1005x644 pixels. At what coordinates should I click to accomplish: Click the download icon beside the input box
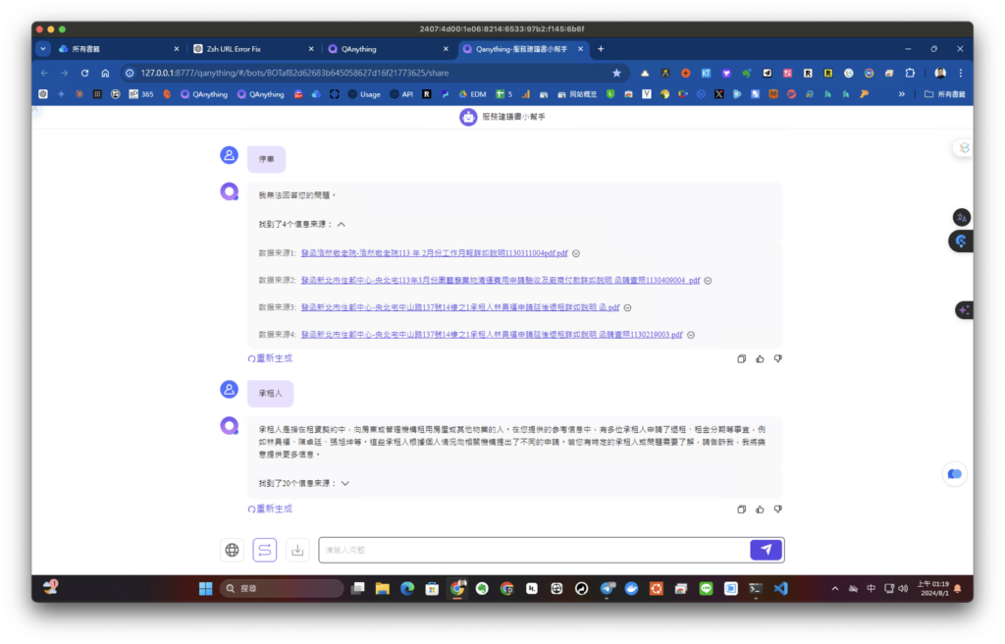(x=297, y=550)
